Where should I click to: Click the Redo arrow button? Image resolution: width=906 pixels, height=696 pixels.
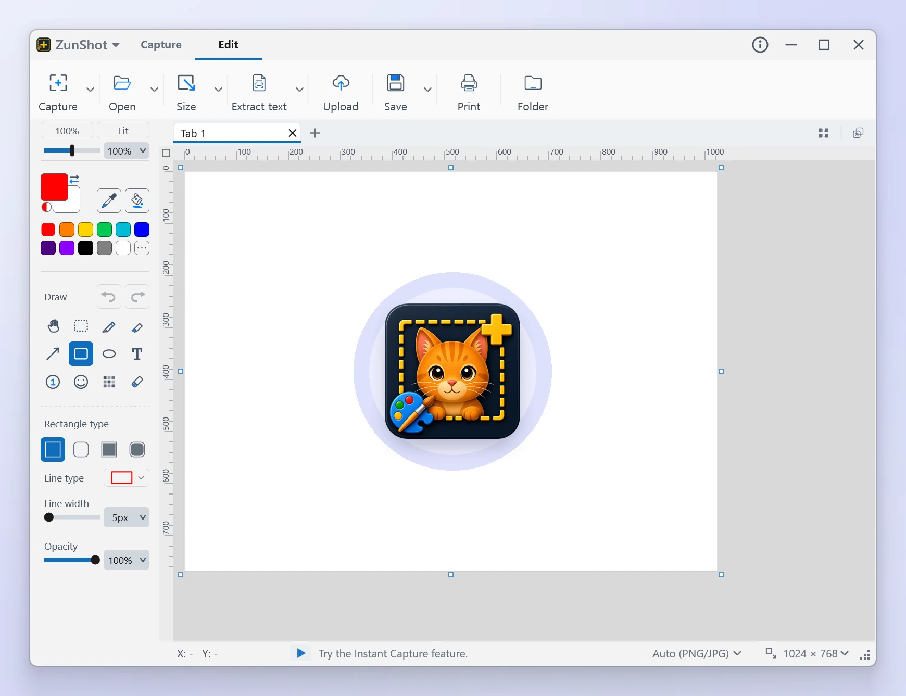click(137, 297)
